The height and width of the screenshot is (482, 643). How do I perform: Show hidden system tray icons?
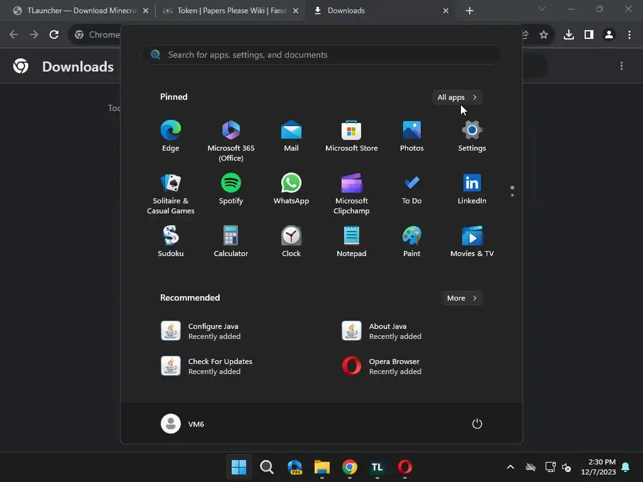(510, 467)
